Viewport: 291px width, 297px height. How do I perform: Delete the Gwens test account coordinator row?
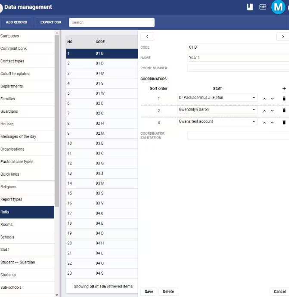[x=284, y=123]
